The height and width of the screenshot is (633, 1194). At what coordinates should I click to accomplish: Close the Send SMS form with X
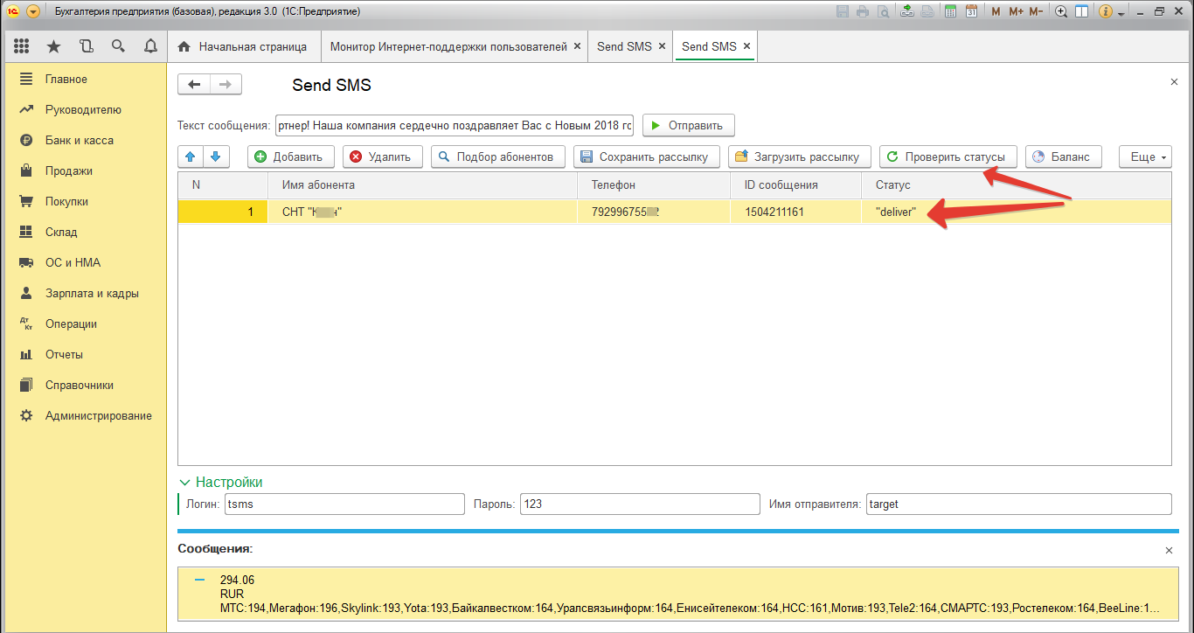click(x=1174, y=81)
